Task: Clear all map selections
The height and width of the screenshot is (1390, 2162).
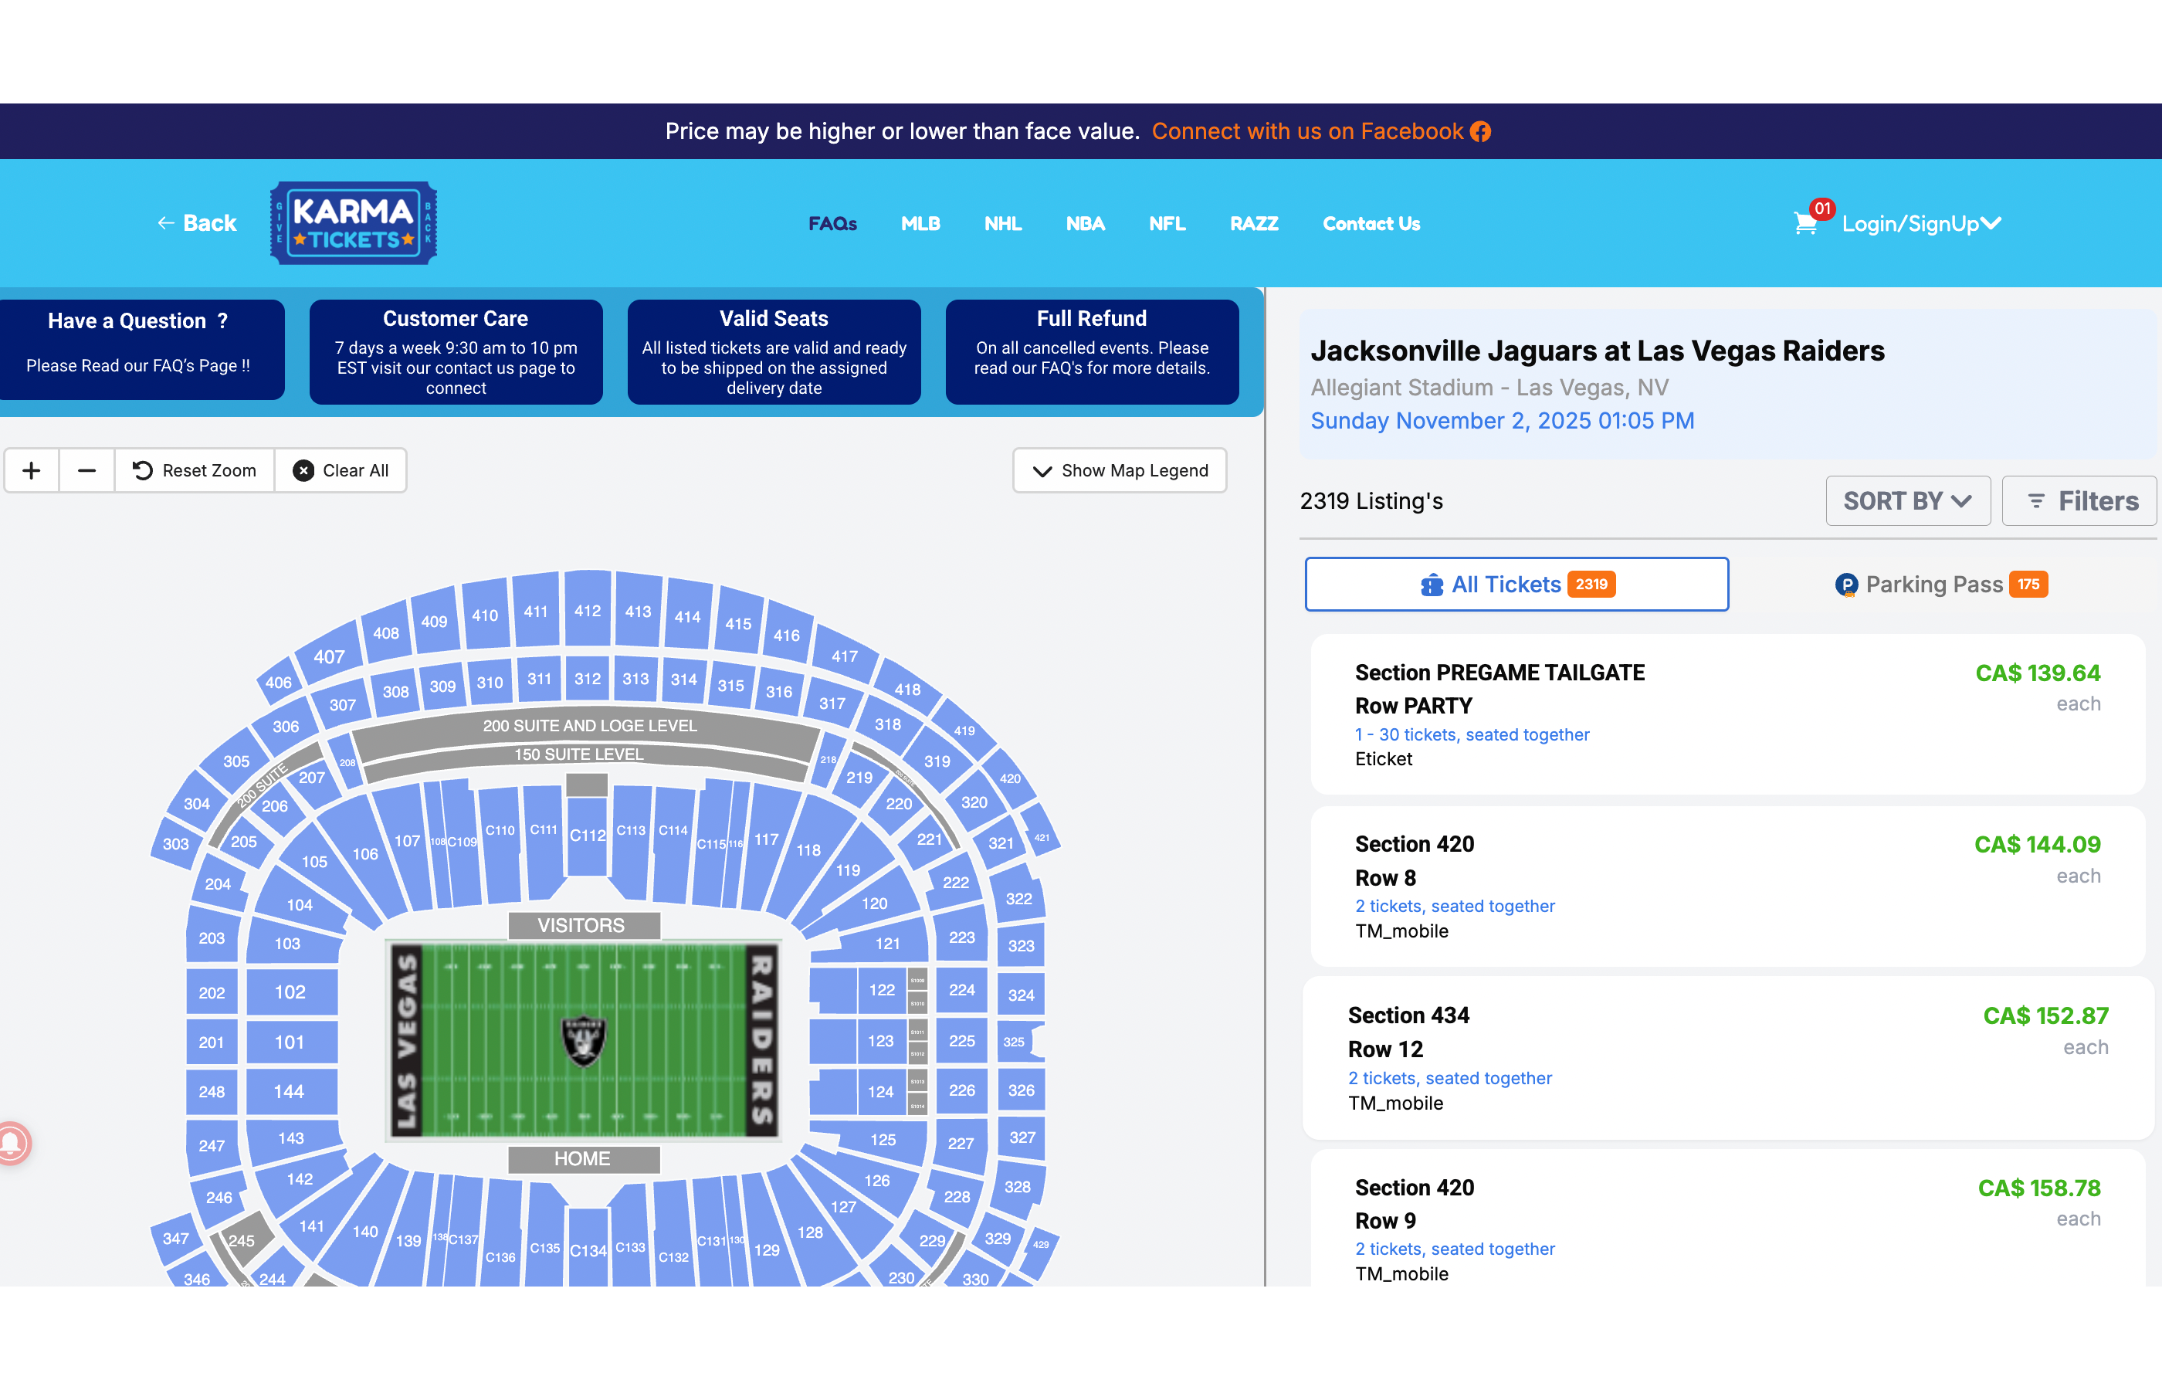Action: 341,470
